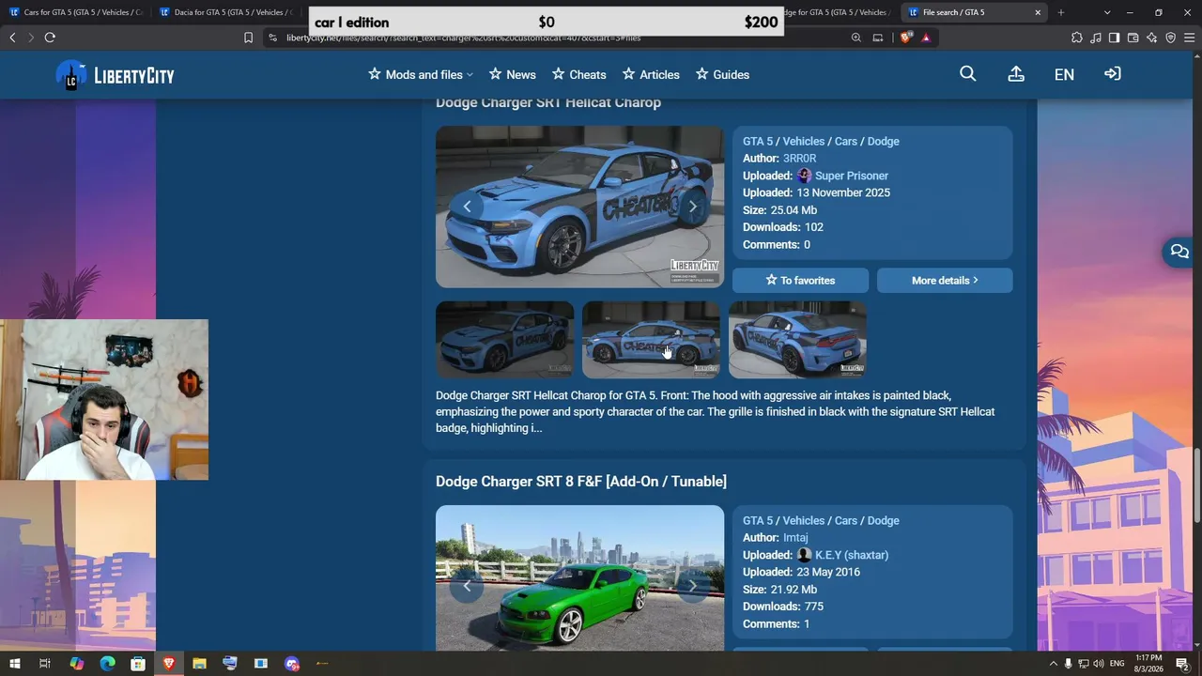Select second Hellcat Charop side-view thumbnail
Image resolution: width=1202 pixels, height=676 pixels.
652,340
